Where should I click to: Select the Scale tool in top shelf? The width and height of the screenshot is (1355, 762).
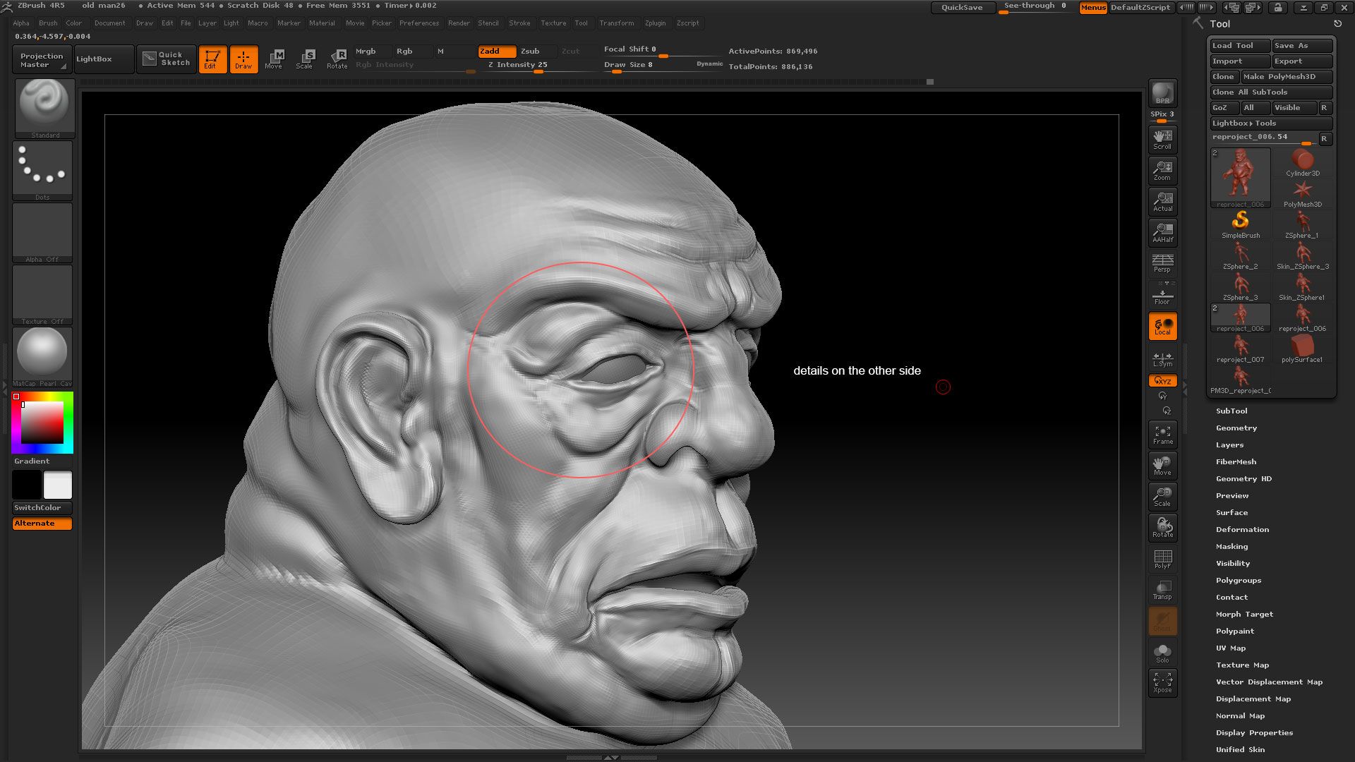(305, 59)
